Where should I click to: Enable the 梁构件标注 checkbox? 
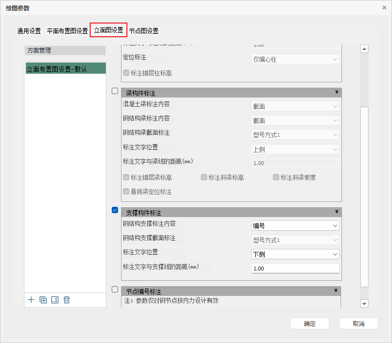point(115,91)
